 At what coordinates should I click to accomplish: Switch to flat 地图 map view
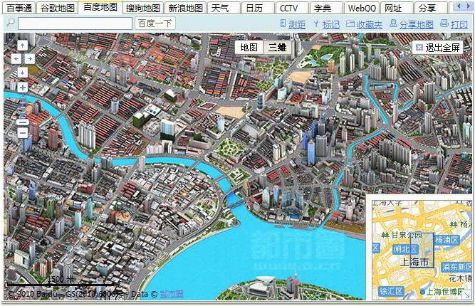click(x=249, y=47)
